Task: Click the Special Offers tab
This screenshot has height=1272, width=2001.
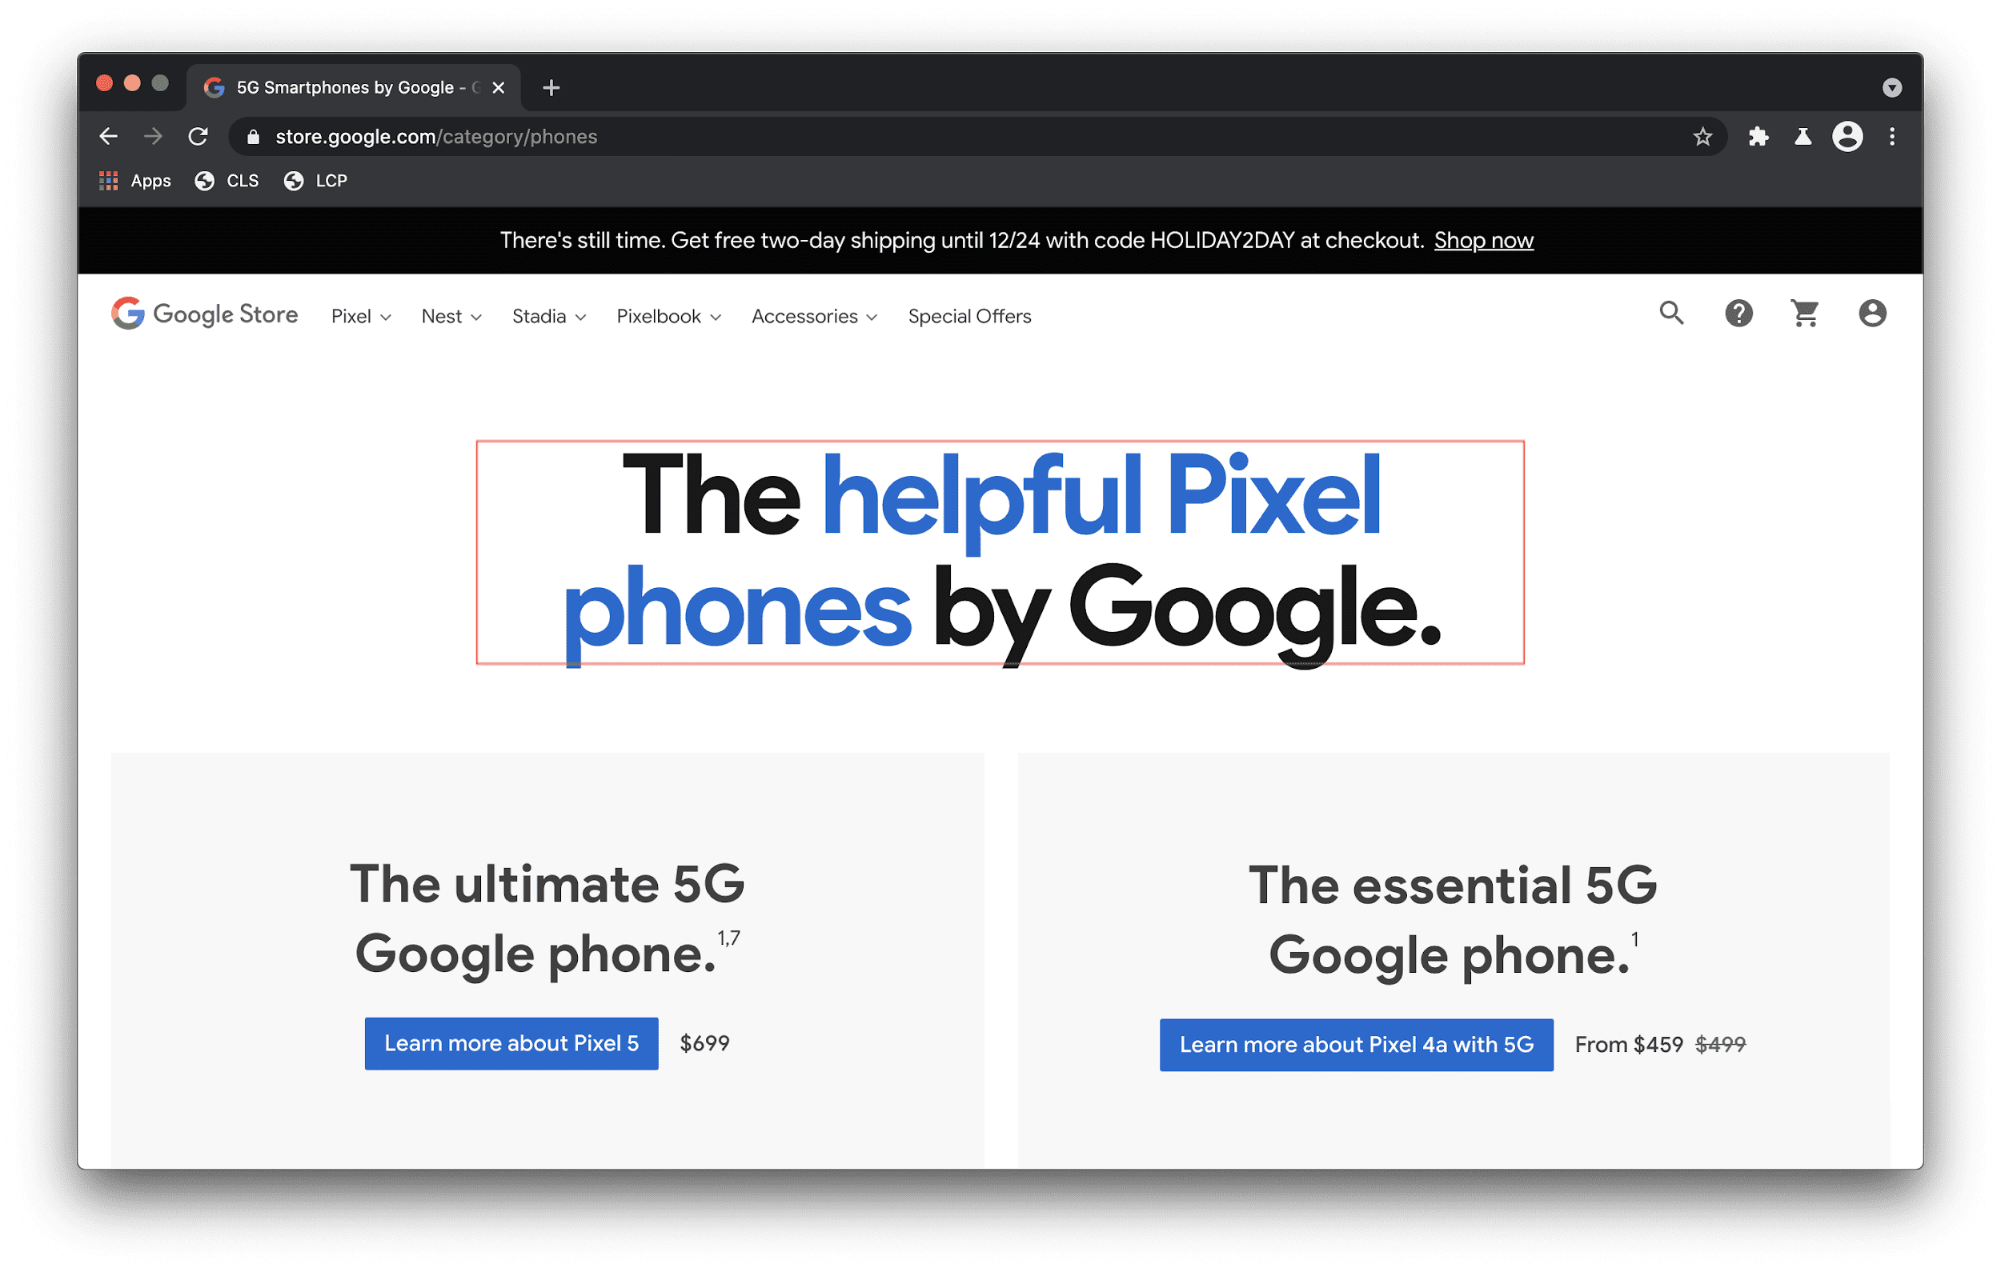Action: [970, 316]
